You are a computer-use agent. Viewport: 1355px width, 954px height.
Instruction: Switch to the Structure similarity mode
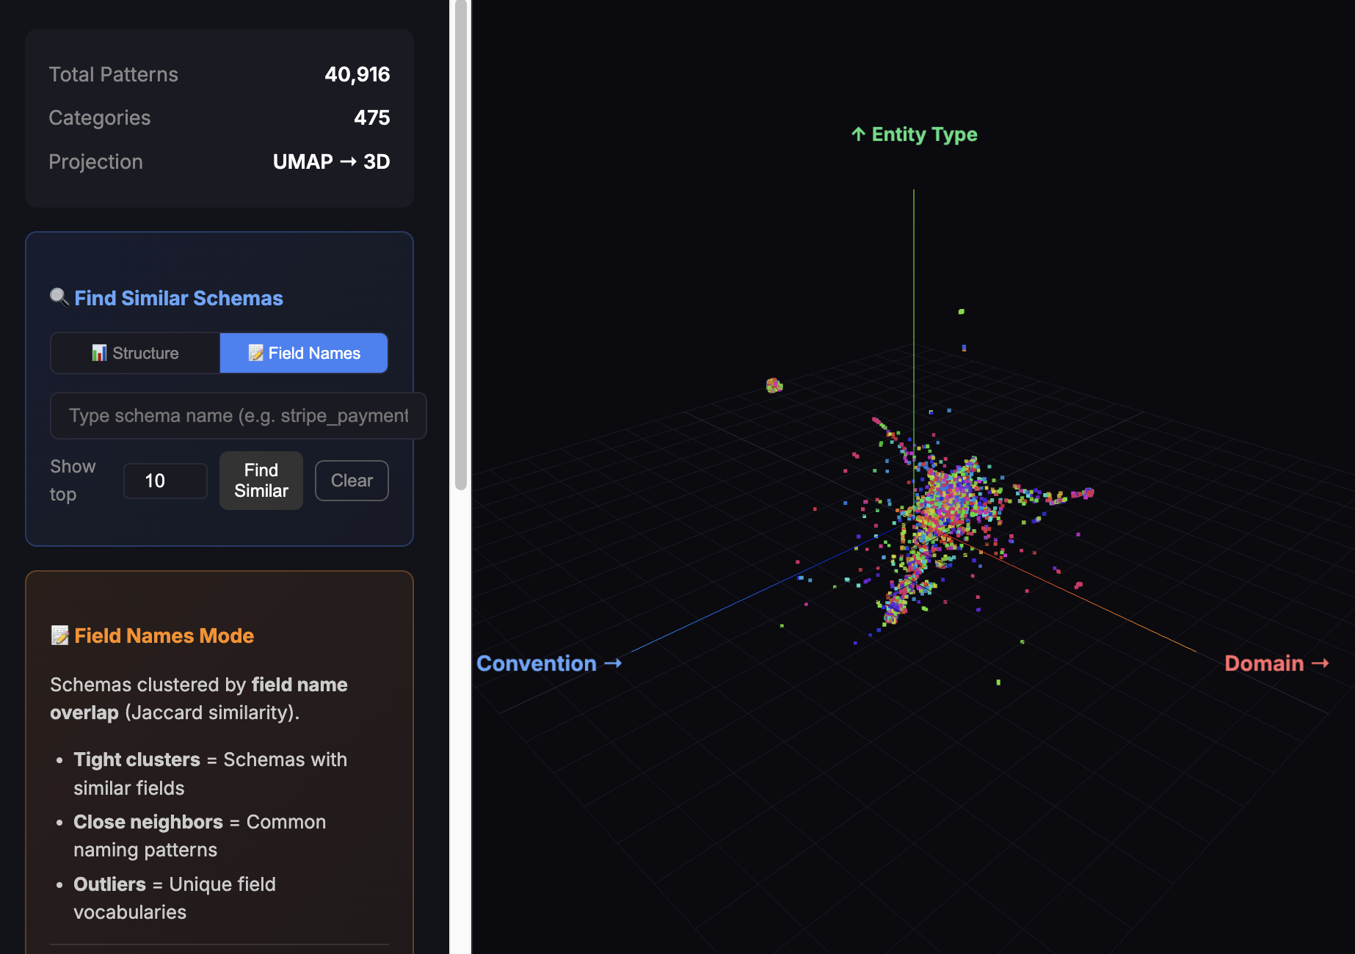[135, 353]
